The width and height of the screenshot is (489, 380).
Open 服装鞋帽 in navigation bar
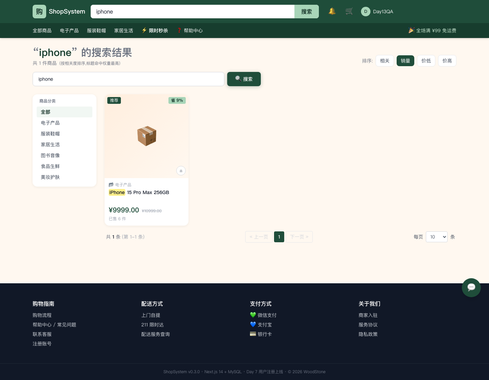(x=96, y=31)
